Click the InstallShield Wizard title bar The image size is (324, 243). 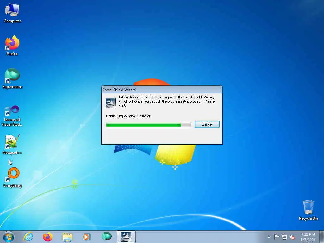click(162, 90)
